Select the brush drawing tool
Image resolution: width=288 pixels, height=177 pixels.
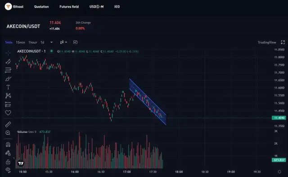[x=8, y=79]
